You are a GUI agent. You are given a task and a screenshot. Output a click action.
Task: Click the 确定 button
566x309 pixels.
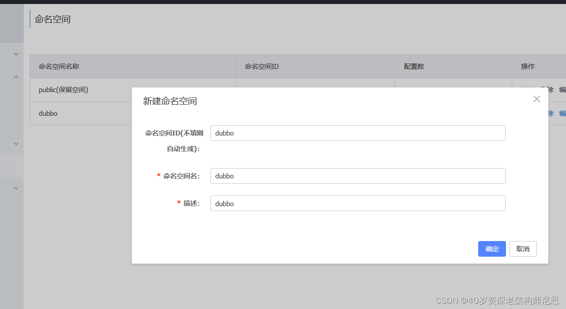[x=492, y=249]
